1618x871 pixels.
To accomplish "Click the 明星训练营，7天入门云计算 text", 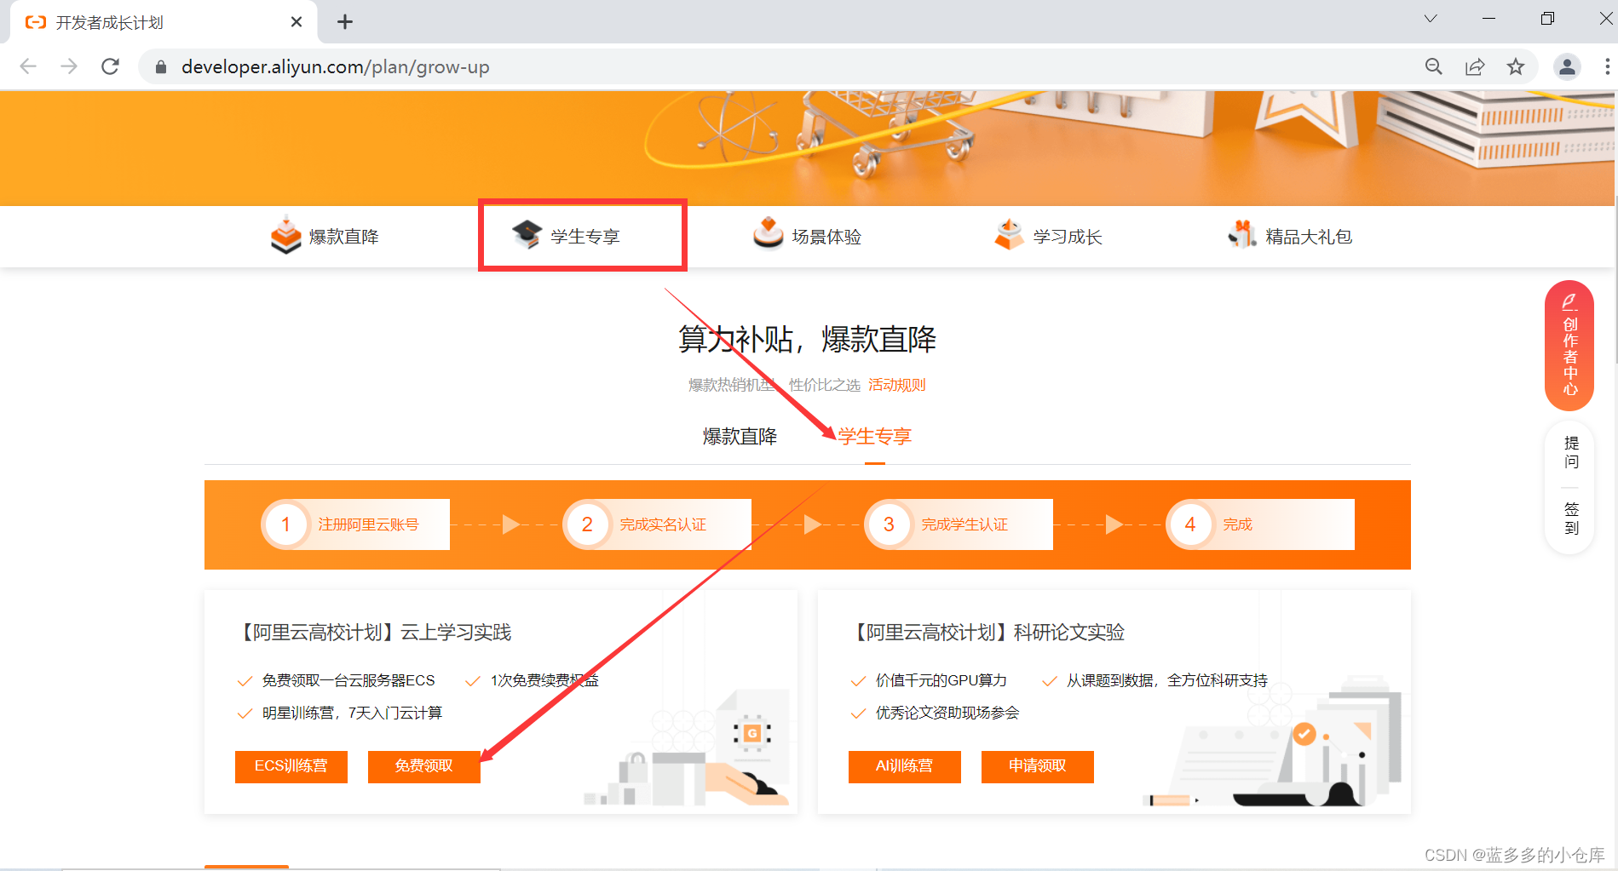I will click(x=352, y=713).
